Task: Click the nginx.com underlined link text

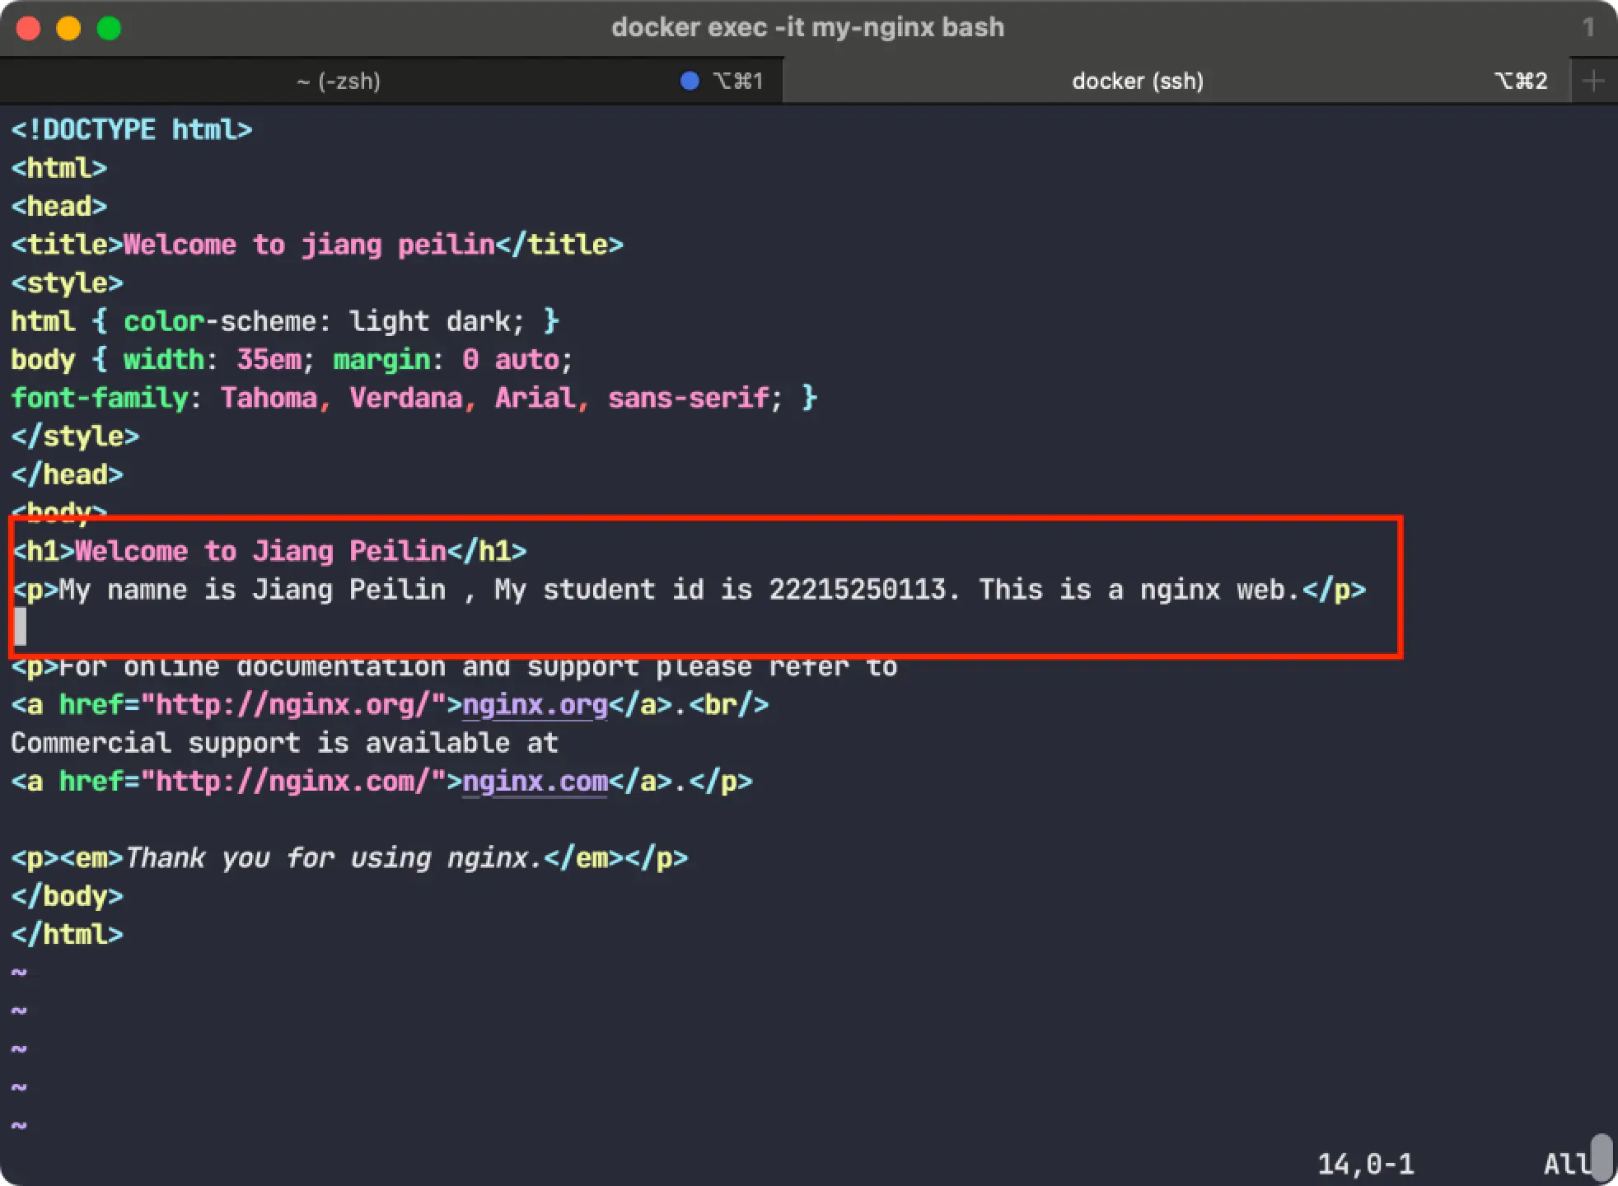Action: point(535,782)
